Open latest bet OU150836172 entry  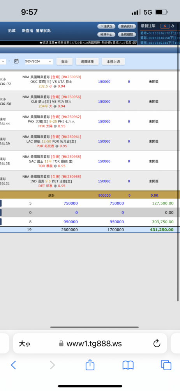pos(160,33)
